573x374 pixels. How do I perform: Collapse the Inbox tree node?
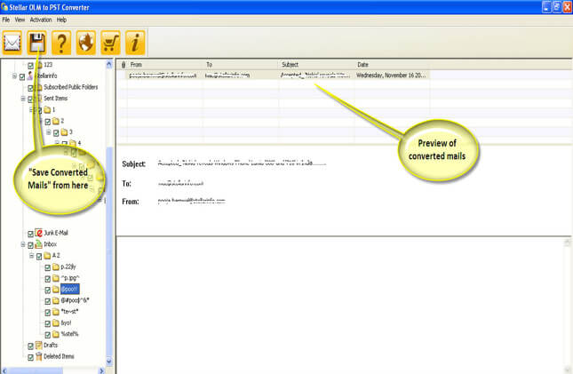(x=23, y=244)
